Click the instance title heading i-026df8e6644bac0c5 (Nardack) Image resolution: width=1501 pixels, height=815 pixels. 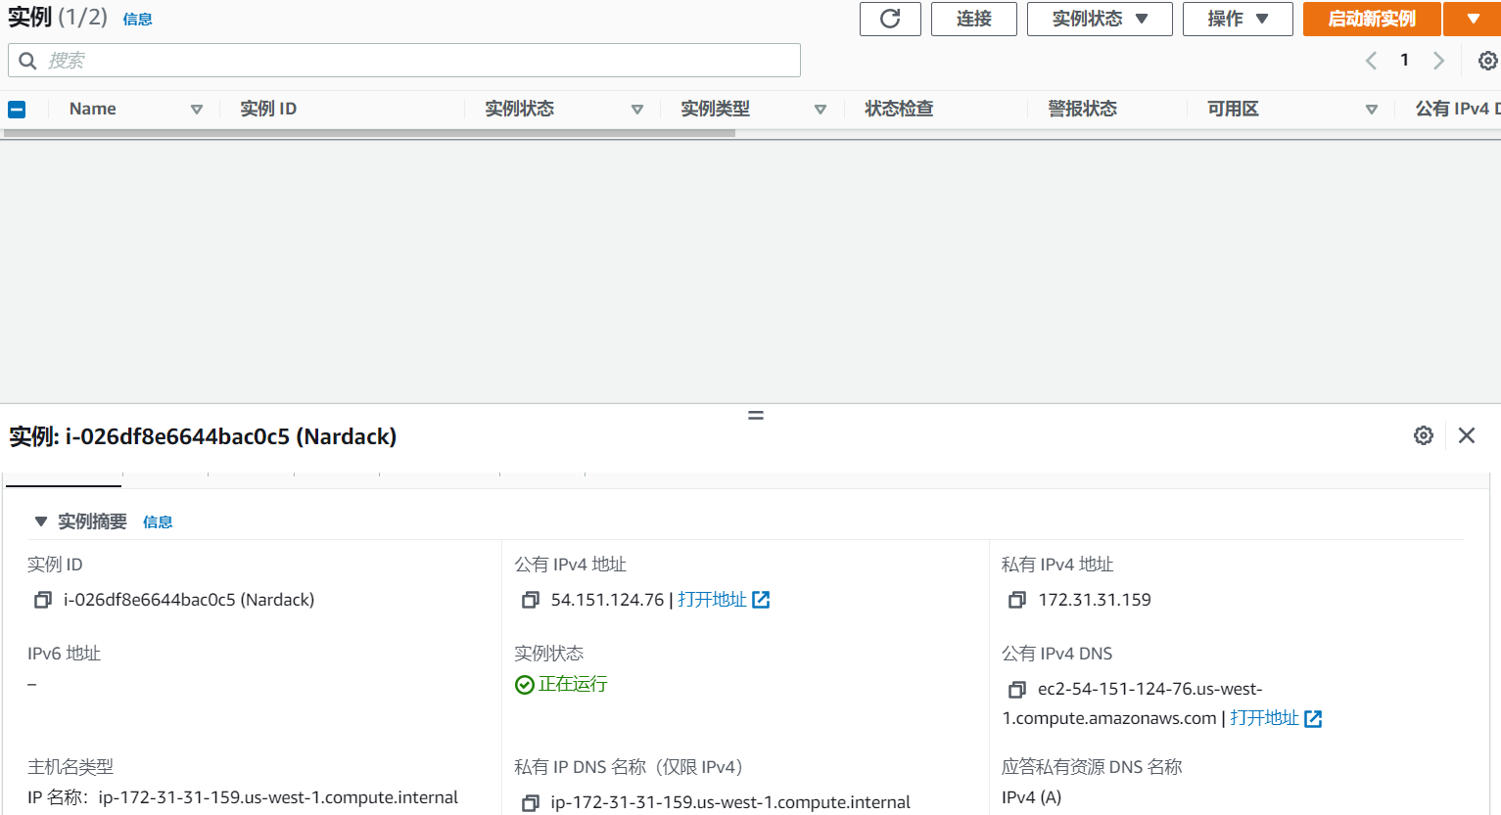tap(203, 436)
